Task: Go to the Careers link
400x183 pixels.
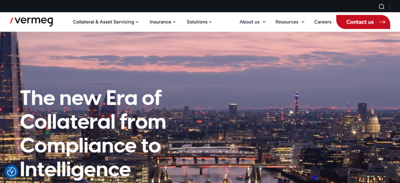Action: point(323,22)
